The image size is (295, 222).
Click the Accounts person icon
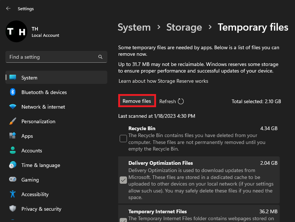pyautogui.click(x=13, y=151)
